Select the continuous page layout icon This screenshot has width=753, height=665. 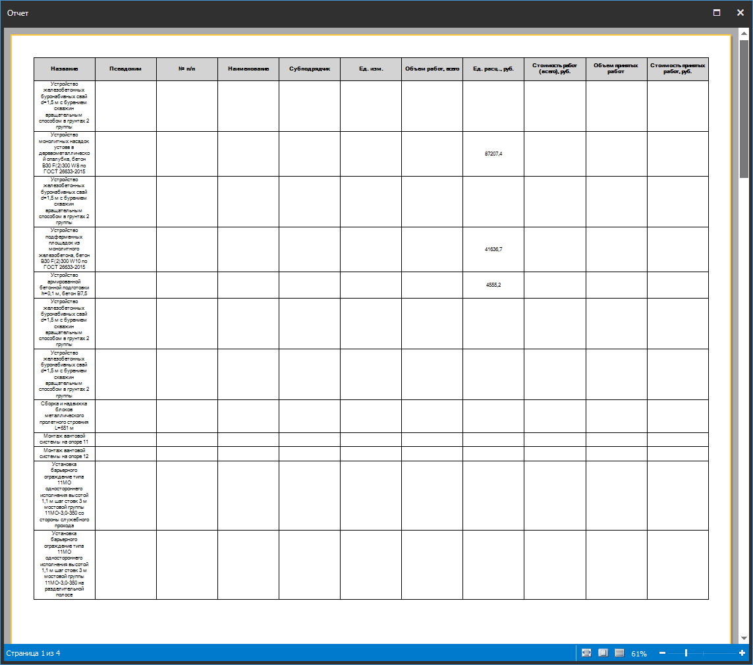point(619,653)
